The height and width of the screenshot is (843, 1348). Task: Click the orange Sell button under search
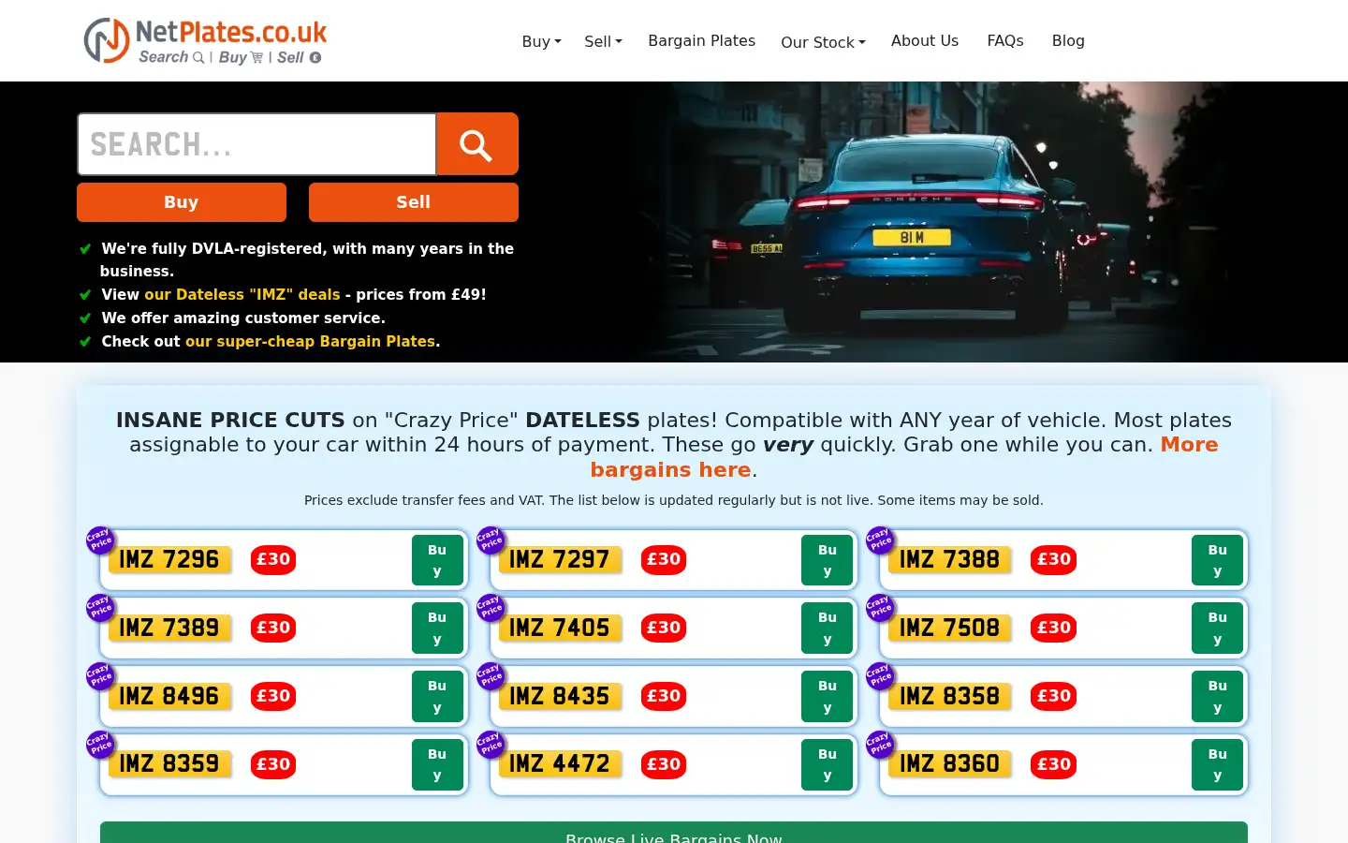(x=414, y=202)
